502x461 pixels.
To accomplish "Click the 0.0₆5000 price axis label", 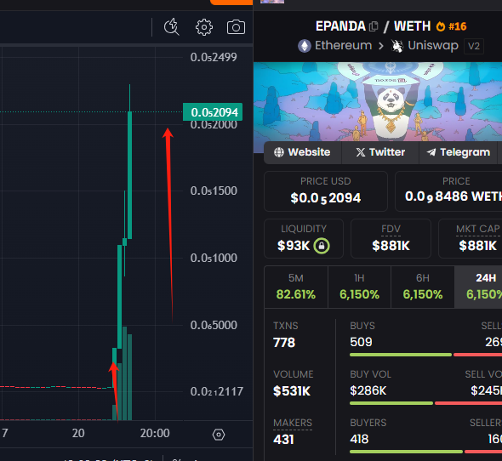I will click(214, 325).
